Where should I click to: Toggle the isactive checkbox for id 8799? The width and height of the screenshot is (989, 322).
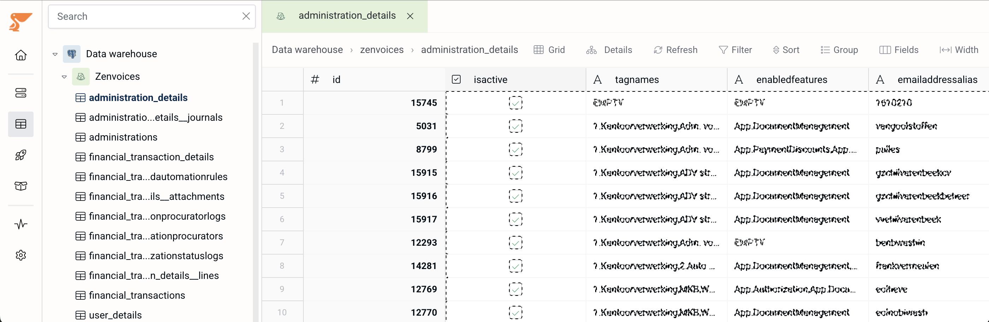pos(515,149)
